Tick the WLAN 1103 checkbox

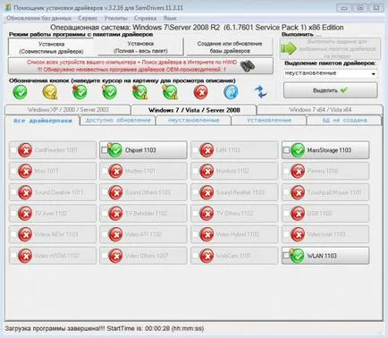tap(286, 256)
